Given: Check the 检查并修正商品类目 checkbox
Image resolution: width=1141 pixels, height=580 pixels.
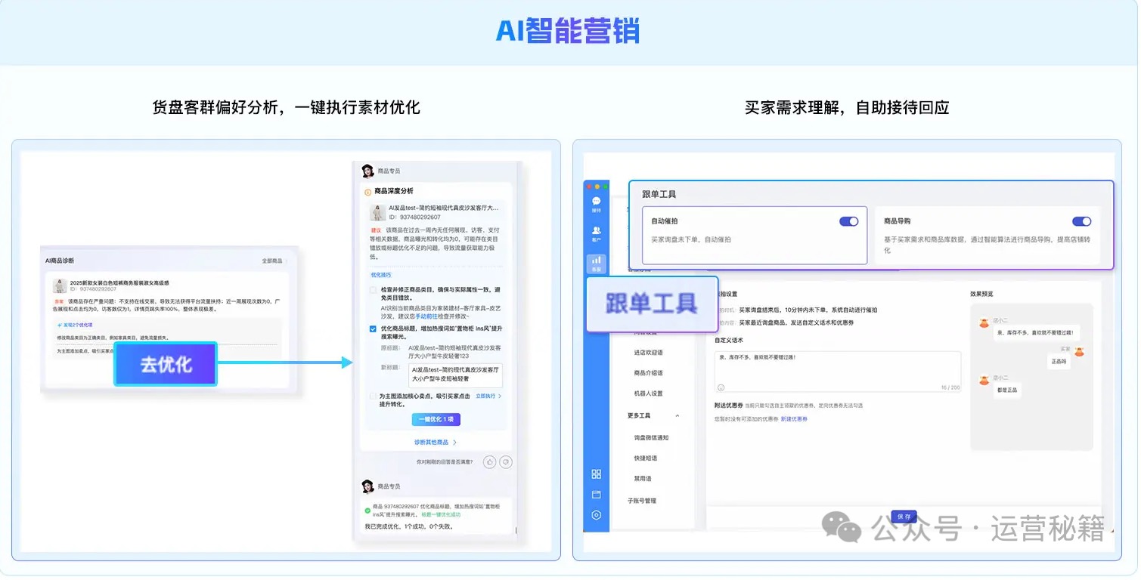Looking at the screenshot, I should click(x=373, y=290).
